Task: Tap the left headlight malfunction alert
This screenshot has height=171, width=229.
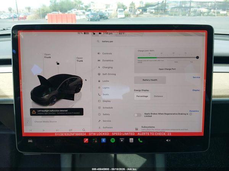Action: pyautogui.click(x=56, y=112)
